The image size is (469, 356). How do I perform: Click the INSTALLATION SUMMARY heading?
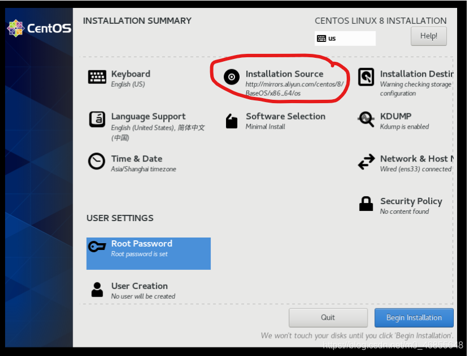[x=137, y=20]
